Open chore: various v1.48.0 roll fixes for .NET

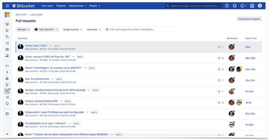point(47,57)
